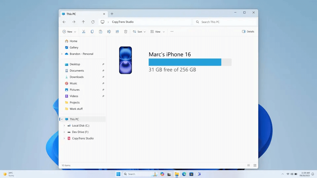Screen dimensions: 317x178
Task: Close the This PC tab
Action: pos(104,14)
